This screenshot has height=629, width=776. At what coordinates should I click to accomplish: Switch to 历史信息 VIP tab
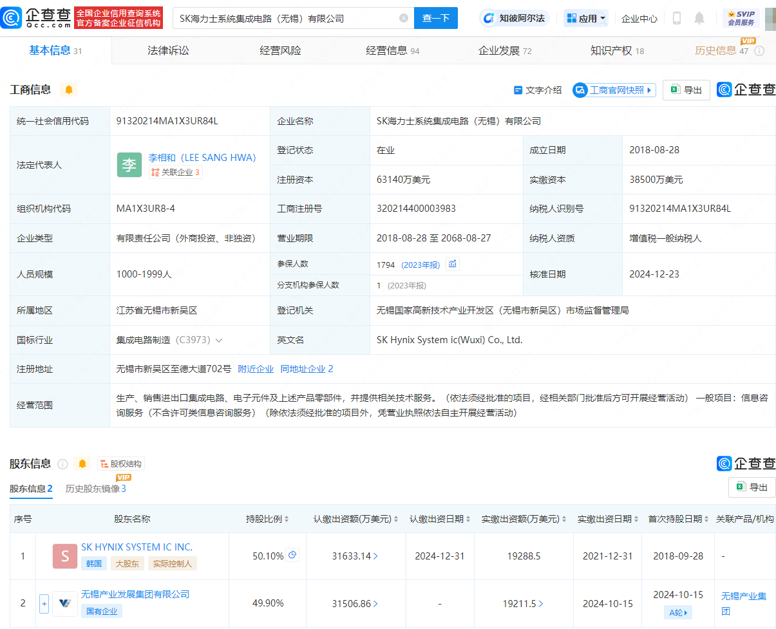[722, 51]
